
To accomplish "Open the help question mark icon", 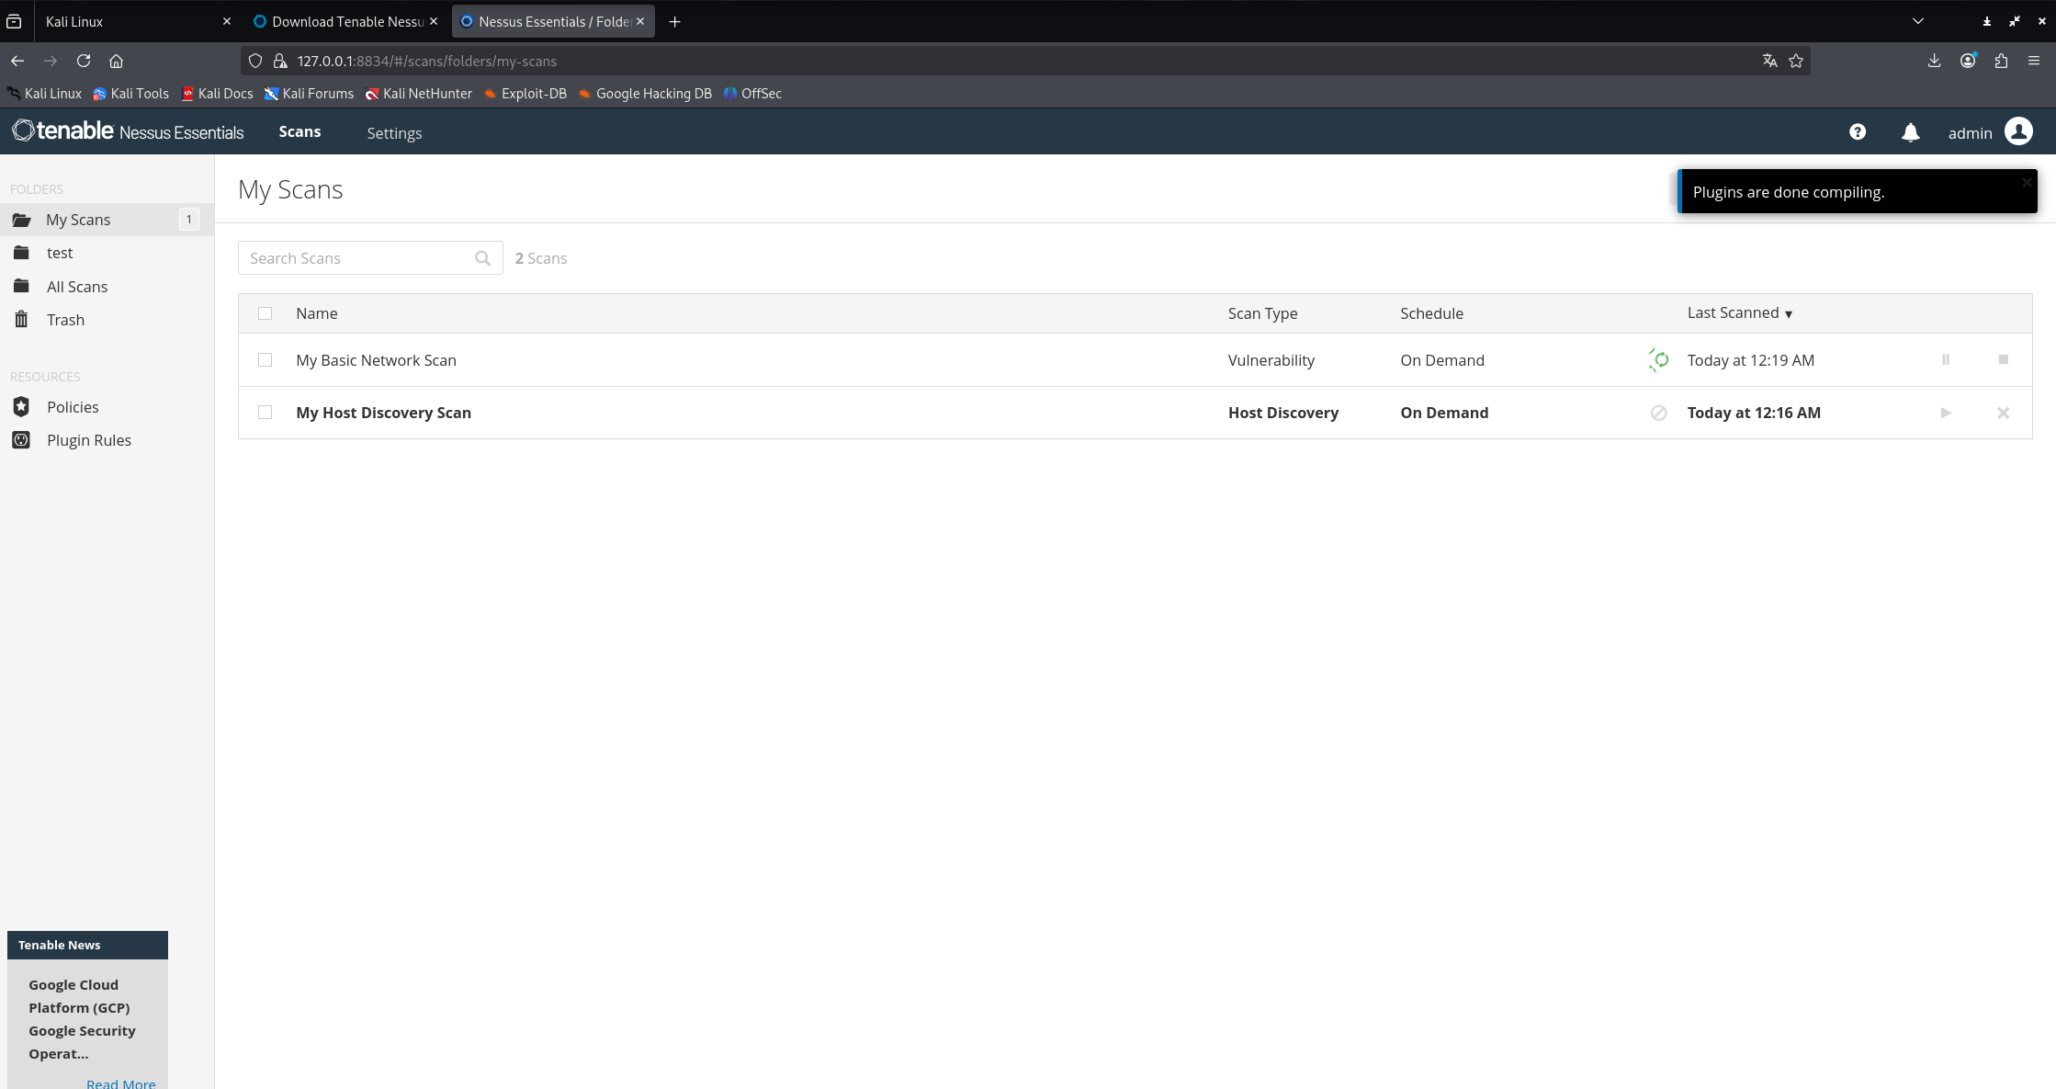I will [x=1857, y=132].
